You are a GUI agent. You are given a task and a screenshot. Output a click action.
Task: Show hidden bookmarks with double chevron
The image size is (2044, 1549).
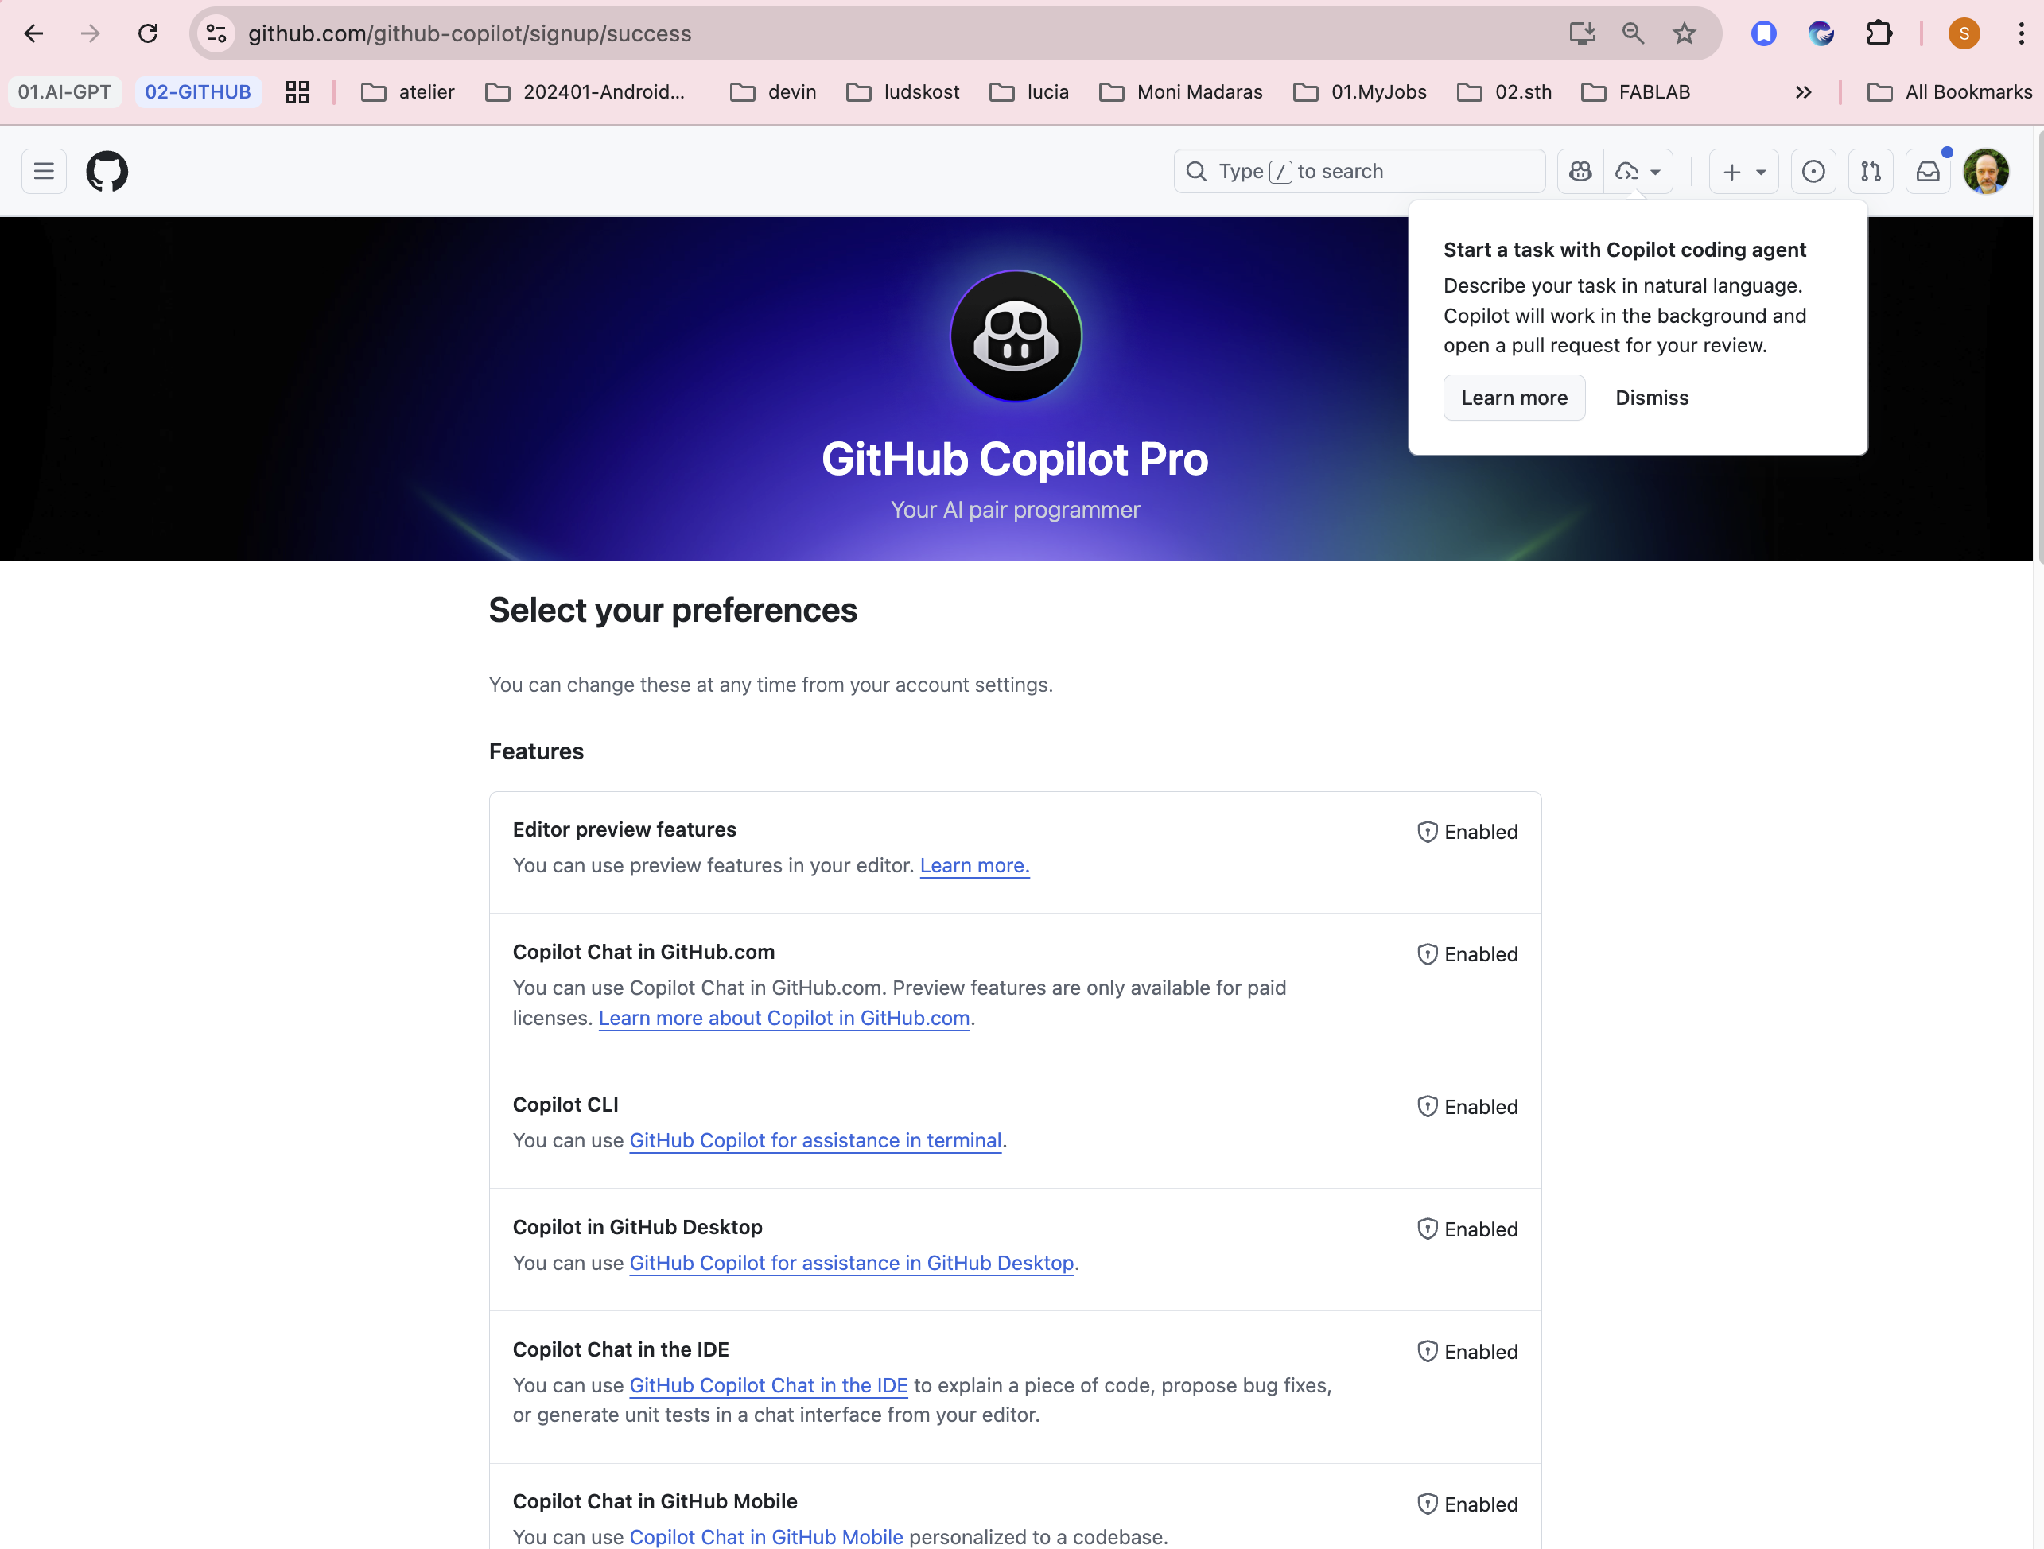coord(1803,92)
